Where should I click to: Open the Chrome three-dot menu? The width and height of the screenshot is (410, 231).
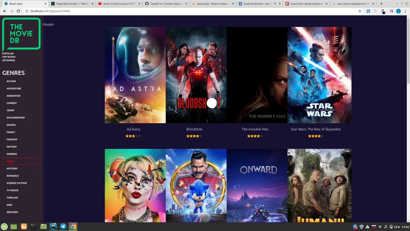[405, 11]
